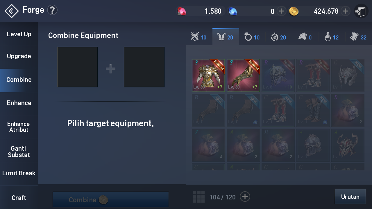The image size is (372, 209).
Task: Exit the Forge via the door icon
Action: tap(361, 12)
